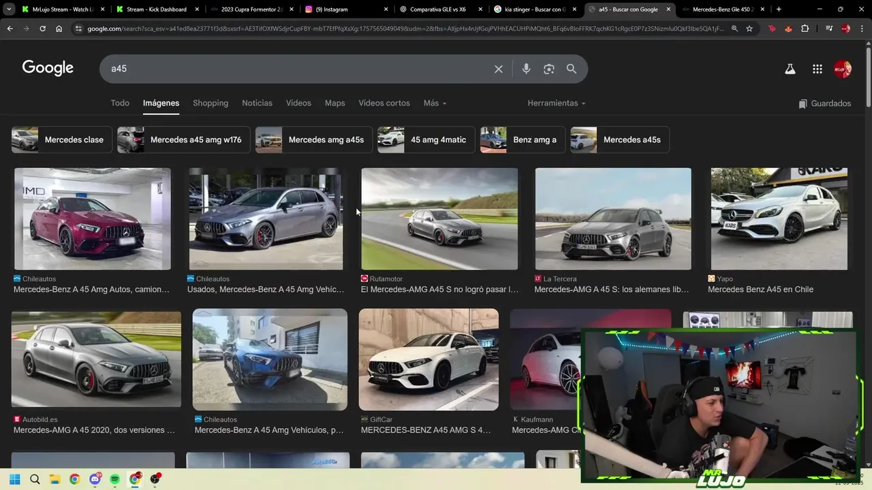Image resolution: width=872 pixels, height=490 pixels.
Task: Switch to the Shopping search tab
Action: pyautogui.click(x=211, y=103)
